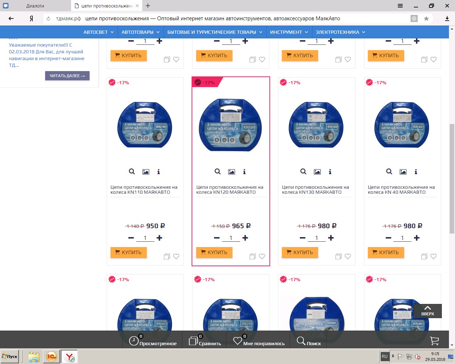Viewport: 455px width, 364px height.
Task: Open file explorer from taskbar
Action: 34,356
